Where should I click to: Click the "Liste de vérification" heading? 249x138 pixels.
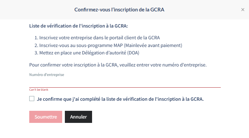click(x=79, y=26)
